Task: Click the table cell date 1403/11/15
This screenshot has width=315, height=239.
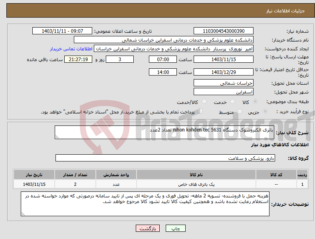Action: coord(34,184)
